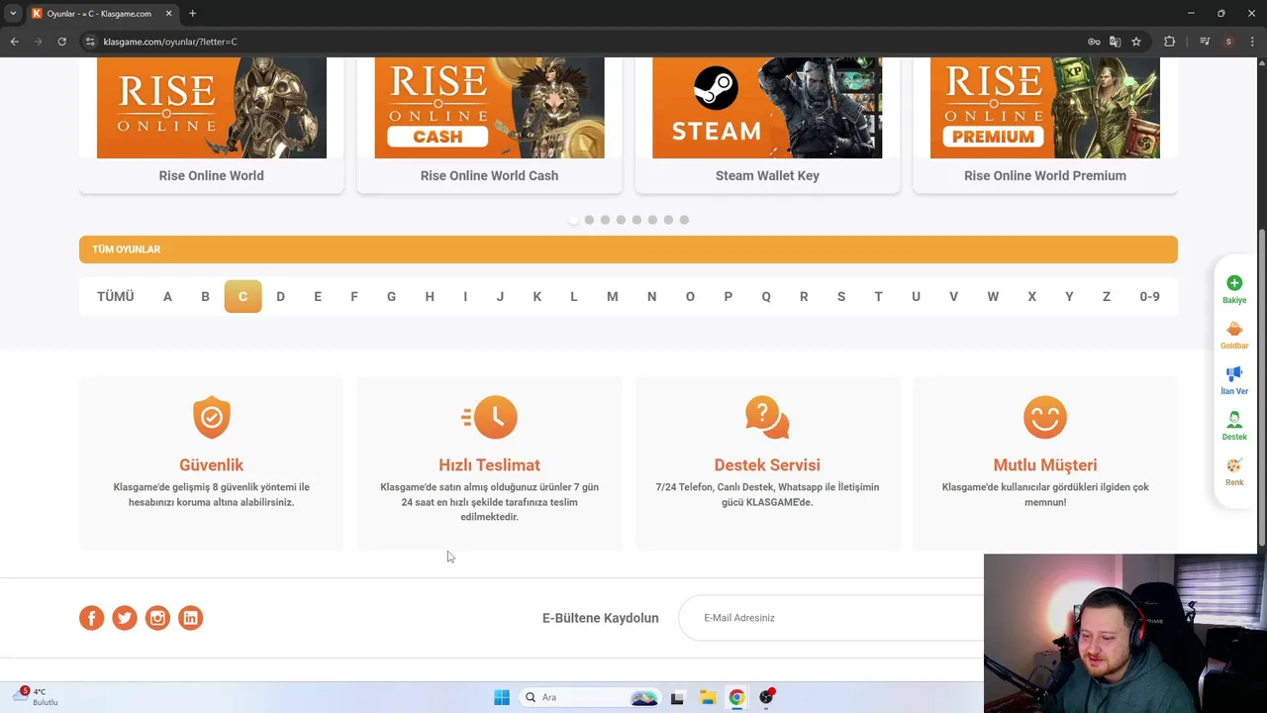Filter games by 0-9
The height and width of the screenshot is (713, 1267).
coord(1149,296)
